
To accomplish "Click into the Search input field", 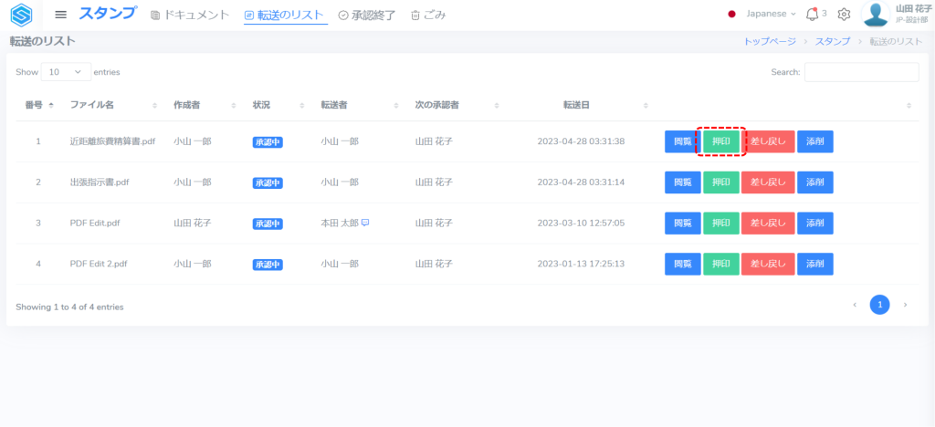I will pyautogui.click(x=861, y=72).
